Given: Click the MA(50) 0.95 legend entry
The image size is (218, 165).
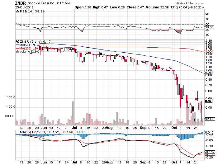Looking at the screenshot, I should [x=26, y=45].
